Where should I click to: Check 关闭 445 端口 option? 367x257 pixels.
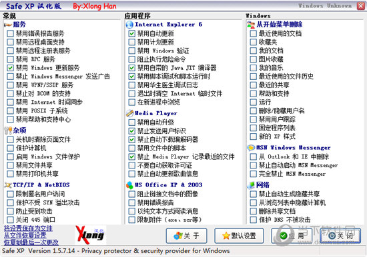(x=10, y=220)
